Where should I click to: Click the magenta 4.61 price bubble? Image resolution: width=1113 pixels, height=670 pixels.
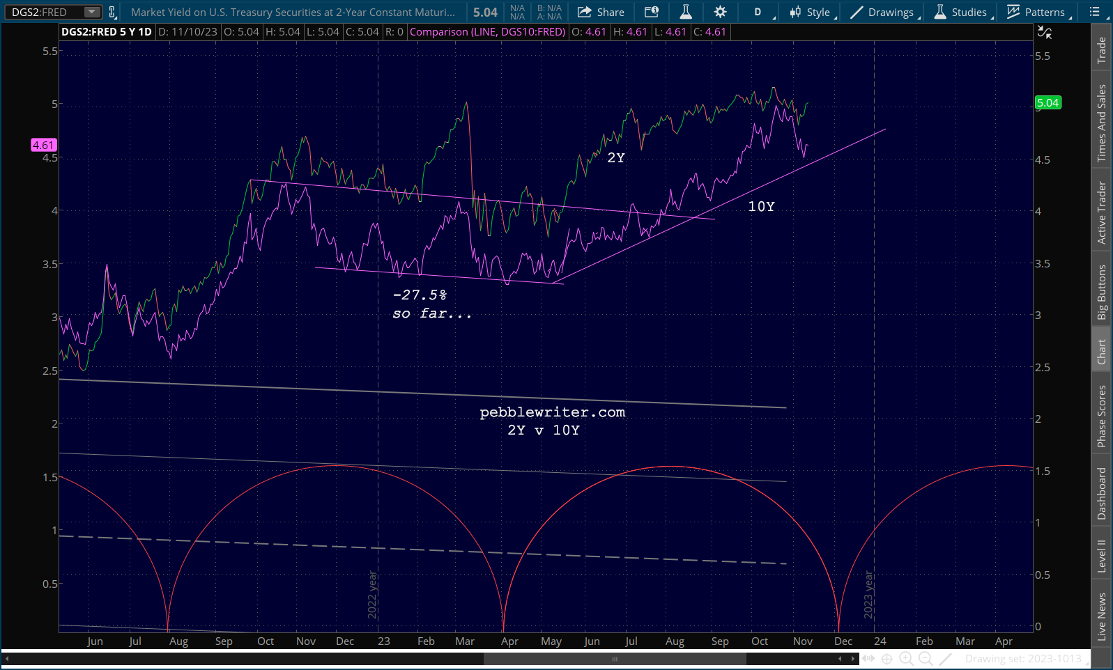click(43, 145)
